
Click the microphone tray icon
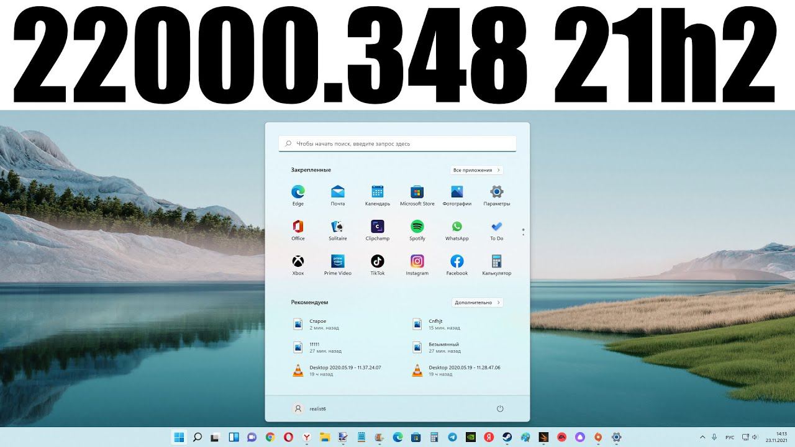pos(714,437)
